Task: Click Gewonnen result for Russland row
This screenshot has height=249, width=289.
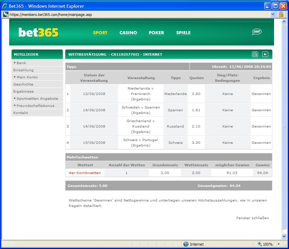Action: point(261,126)
